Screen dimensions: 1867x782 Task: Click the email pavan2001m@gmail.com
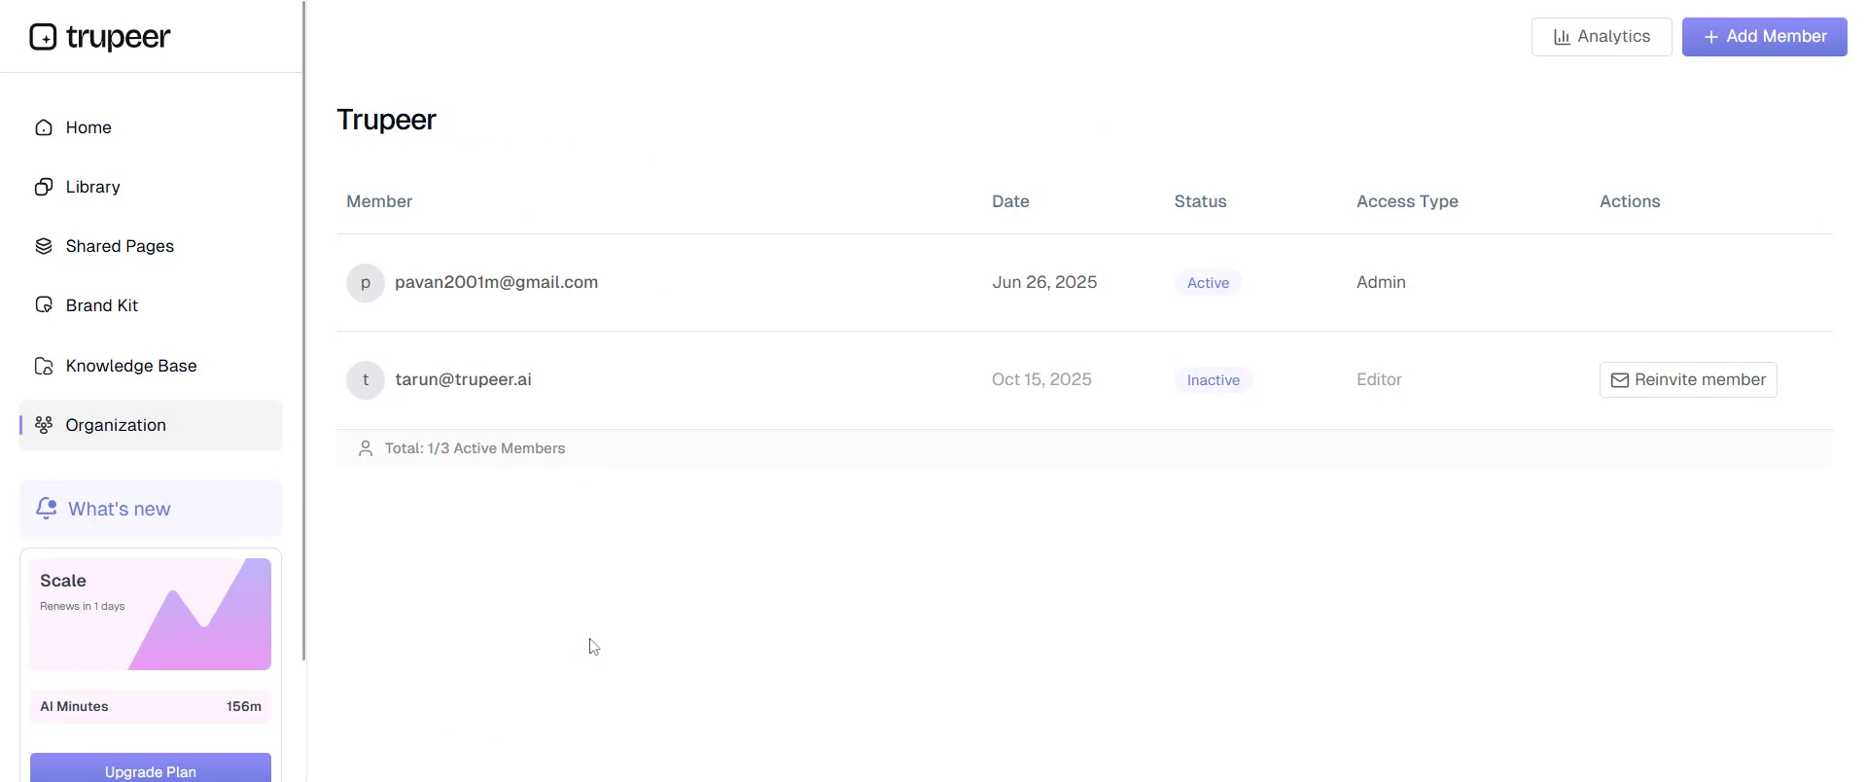point(496,282)
